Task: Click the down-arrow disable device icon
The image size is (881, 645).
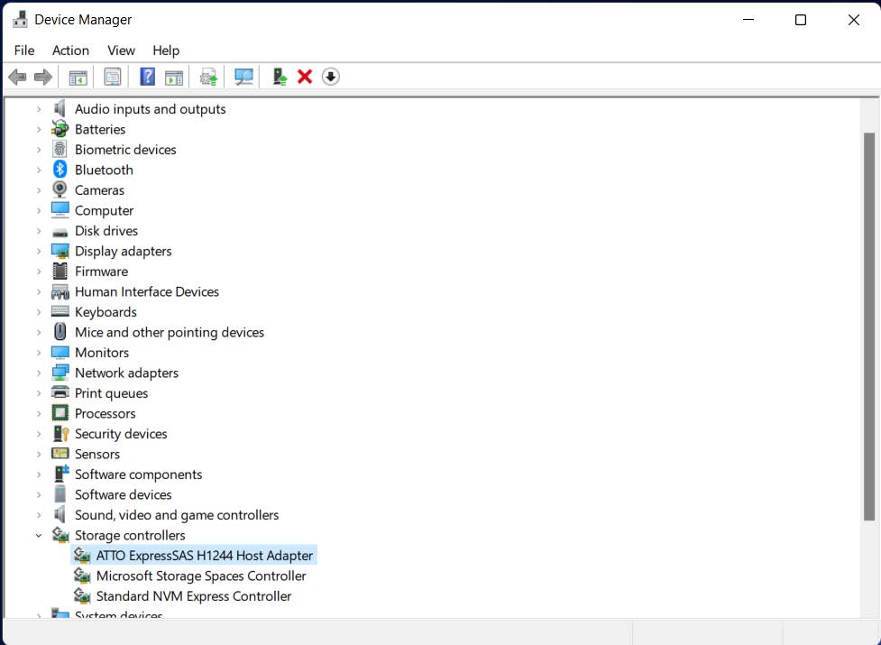Action: (x=330, y=78)
